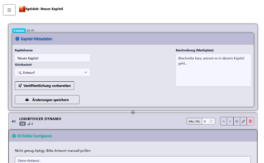264x163 pixels.
Task: Click the Min. Pkt. number field
Action: pyautogui.click(x=209, y=121)
